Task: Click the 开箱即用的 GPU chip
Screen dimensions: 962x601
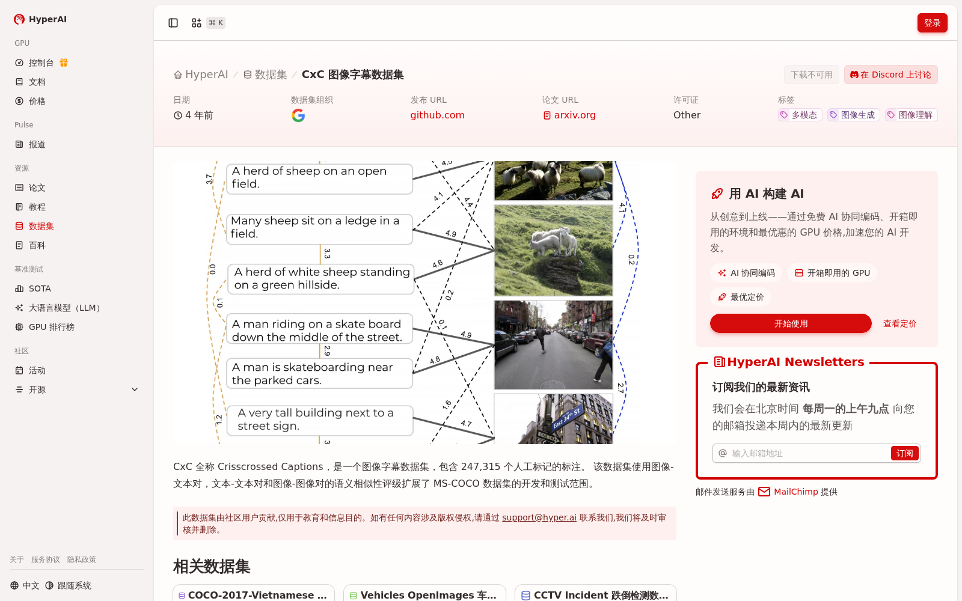Action: [832, 273]
